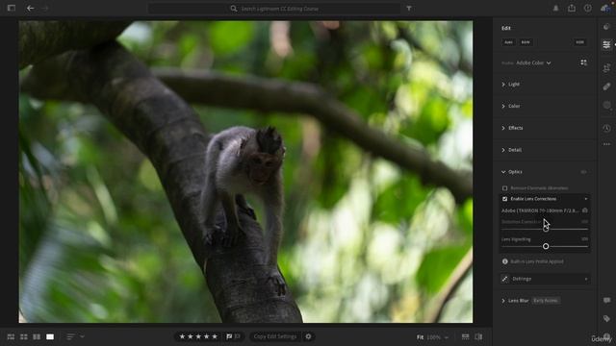
Task: Expand the Defringe section arrow
Action: (586, 279)
